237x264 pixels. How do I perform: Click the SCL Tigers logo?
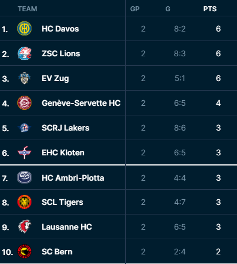tap(24, 202)
